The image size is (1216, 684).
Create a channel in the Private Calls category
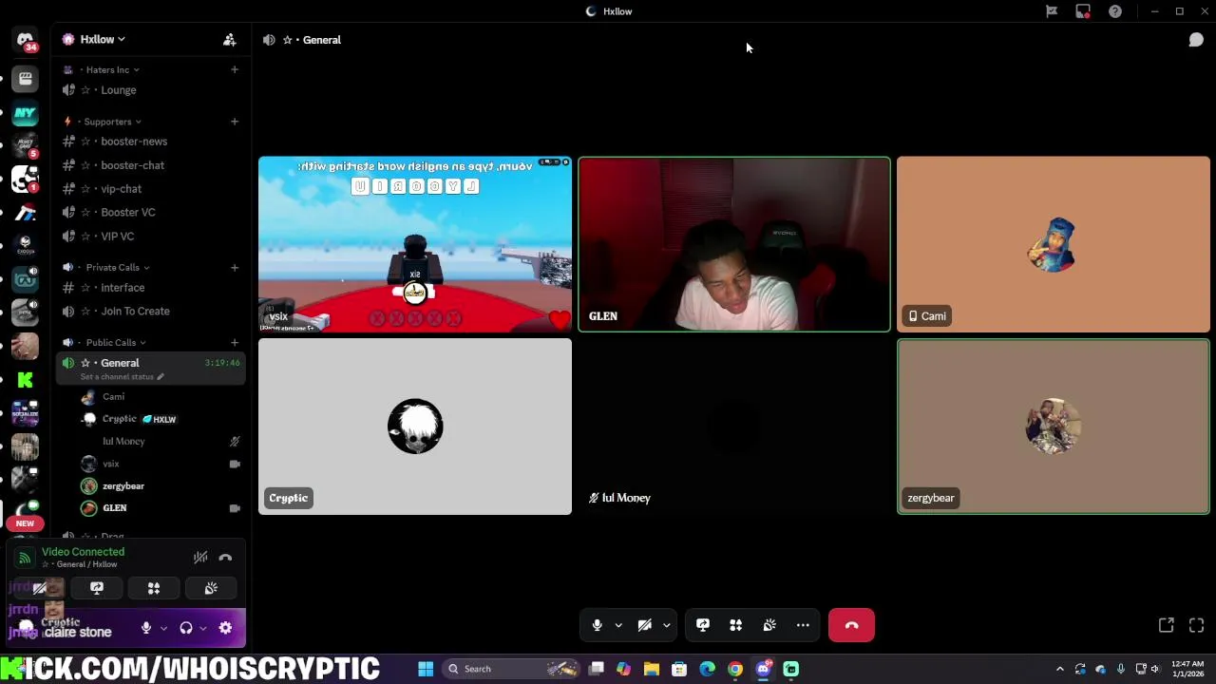(x=234, y=267)
